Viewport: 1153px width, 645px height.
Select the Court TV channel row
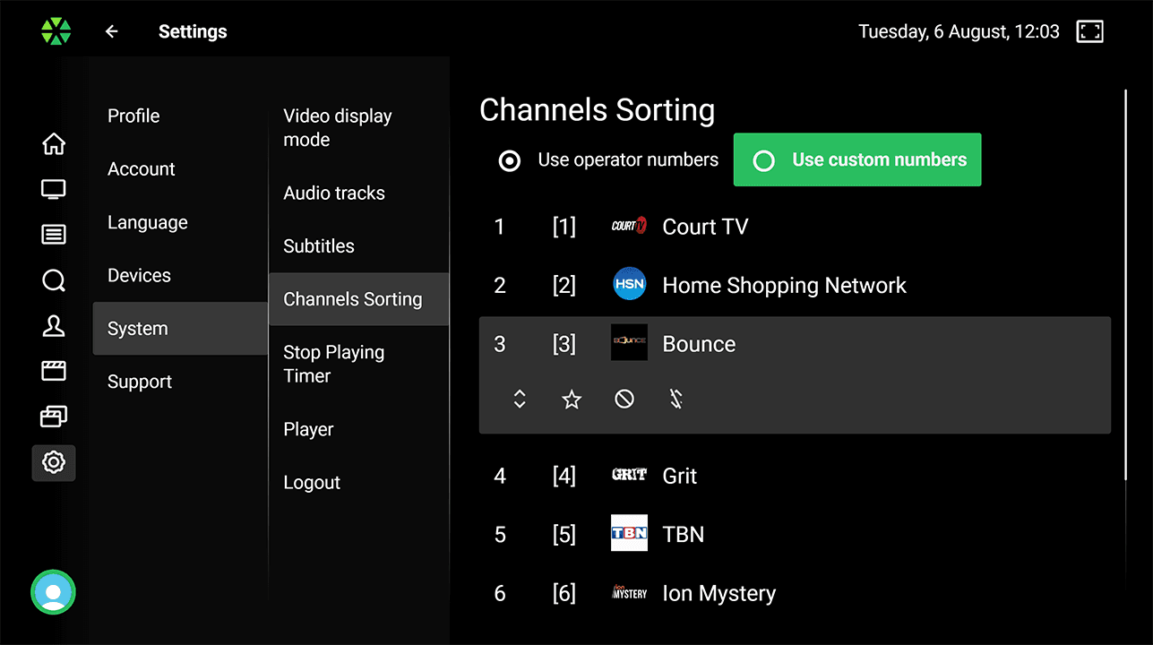click(704, 227)
